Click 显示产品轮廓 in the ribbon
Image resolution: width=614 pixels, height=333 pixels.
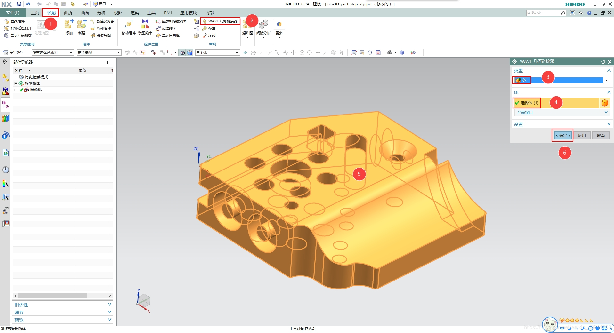[18, 35]
